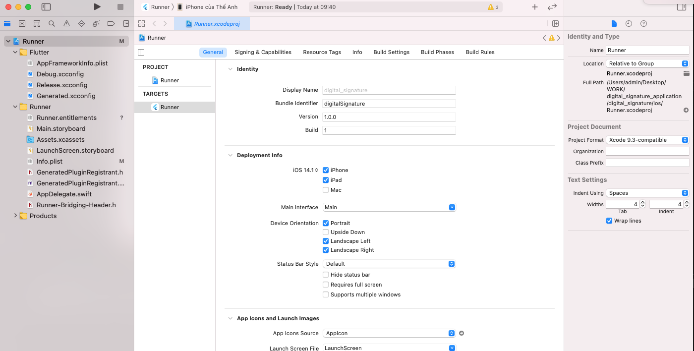694x351 pixels.
Task: Show the Report navigator
Action: click(126, 23)
